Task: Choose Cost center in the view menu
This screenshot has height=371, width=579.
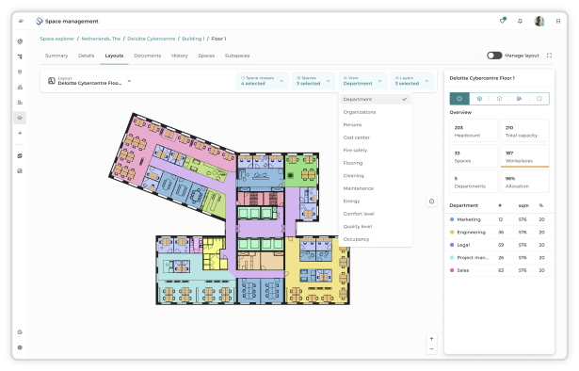Action: point(375,137)
